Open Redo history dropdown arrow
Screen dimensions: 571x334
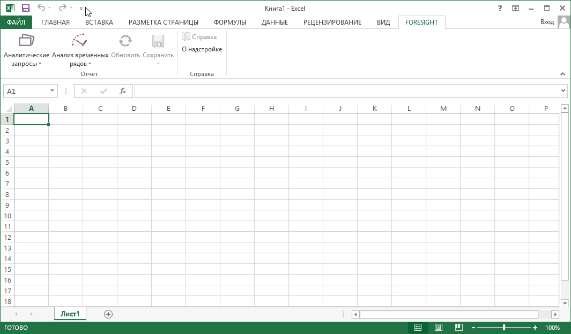(x=71, y=8)
